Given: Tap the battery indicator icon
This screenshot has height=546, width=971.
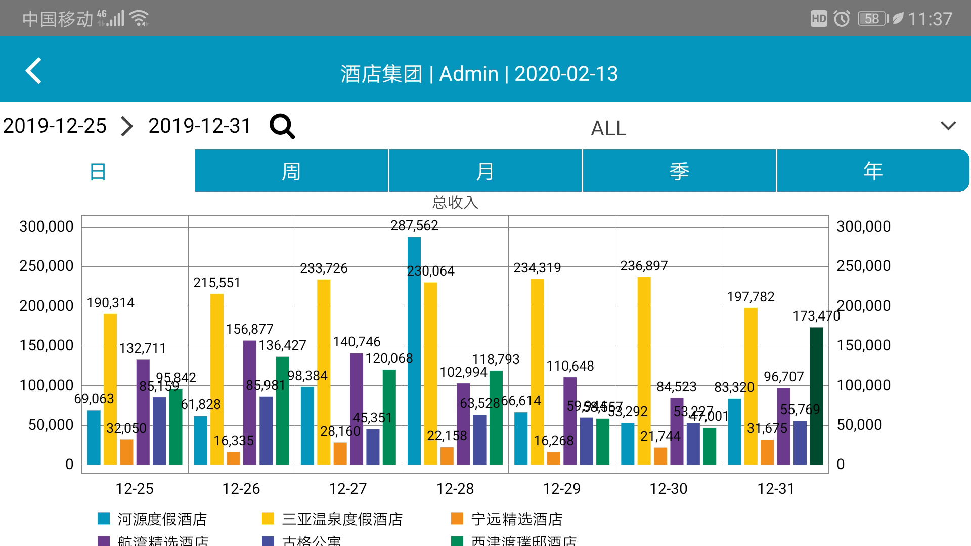Looking at the screenshot, I should pos(873,19).
